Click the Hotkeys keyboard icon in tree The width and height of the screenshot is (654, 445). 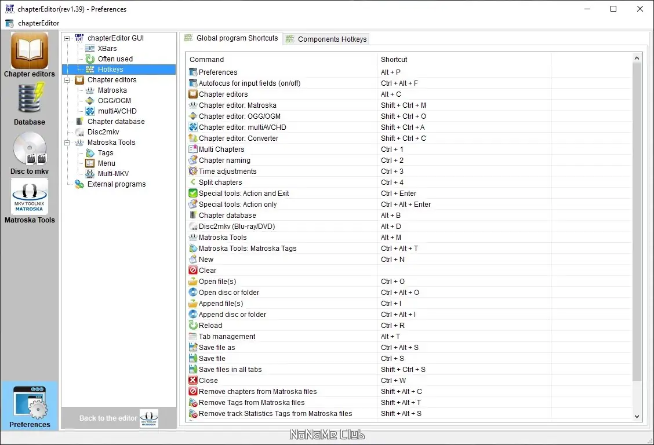point(90,69)
